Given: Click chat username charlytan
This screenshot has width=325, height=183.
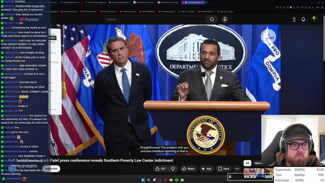Looking at the screenshot, I should [x=9, y=14].
